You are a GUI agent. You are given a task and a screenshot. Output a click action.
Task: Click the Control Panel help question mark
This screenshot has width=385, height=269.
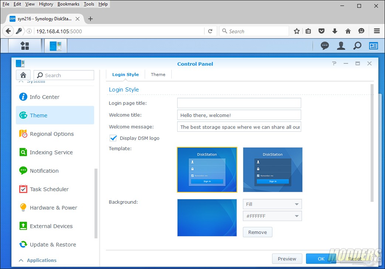click(x=334, y=63)
